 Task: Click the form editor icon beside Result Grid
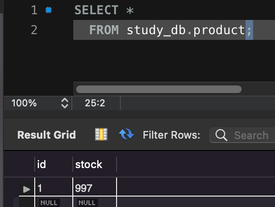pyautogui.click(x=101, y=134)
